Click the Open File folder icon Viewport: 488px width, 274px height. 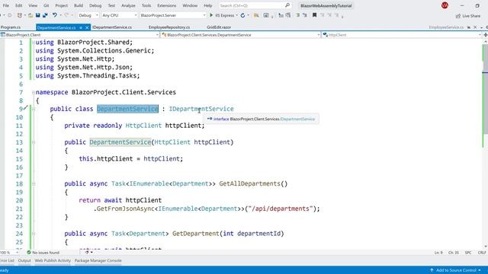tap(30, 15)
